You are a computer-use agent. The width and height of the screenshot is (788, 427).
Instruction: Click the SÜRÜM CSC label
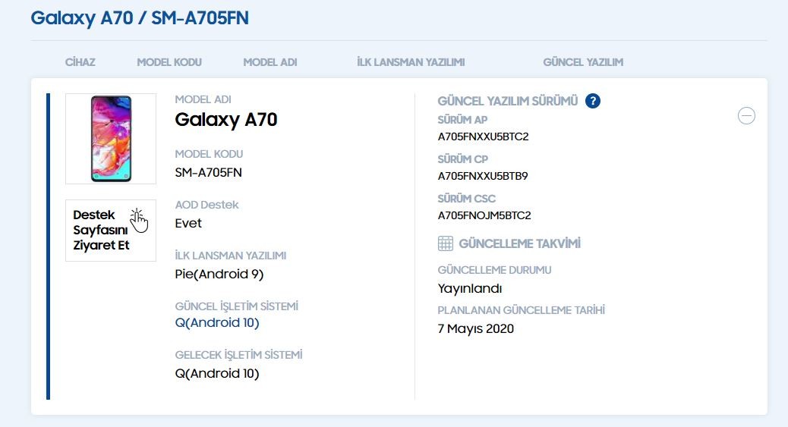pyautogui.click(x=467, y=199)
